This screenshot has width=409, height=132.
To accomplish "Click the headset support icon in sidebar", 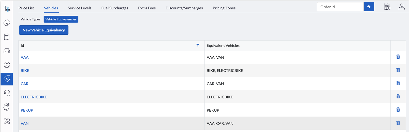I will coord(7,93).
